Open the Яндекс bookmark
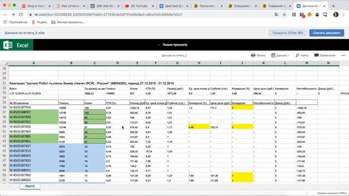The image size is (349, 196). 39,22
